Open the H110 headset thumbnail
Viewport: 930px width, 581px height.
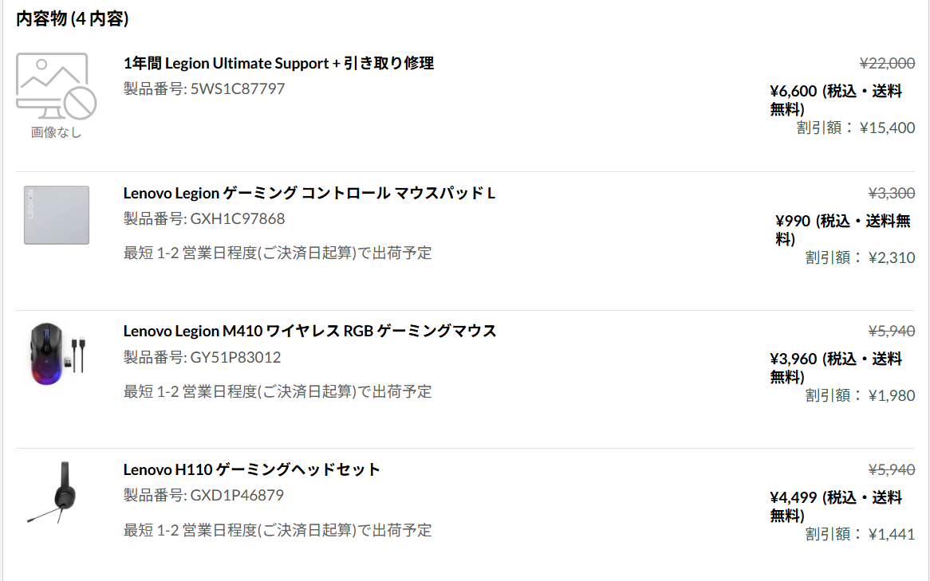tap(54, 492)
